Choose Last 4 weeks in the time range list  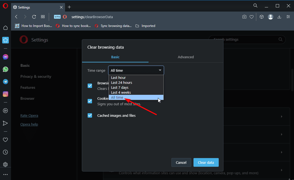click(x=136, y=93)
